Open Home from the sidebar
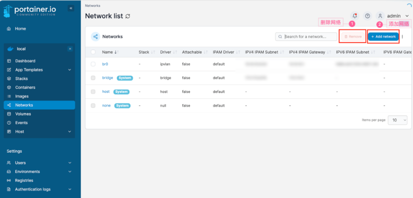Viewport: 413px width, 198px height. point(20,28)
